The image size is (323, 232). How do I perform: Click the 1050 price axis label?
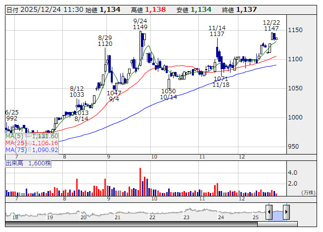[x=295, y=88]
